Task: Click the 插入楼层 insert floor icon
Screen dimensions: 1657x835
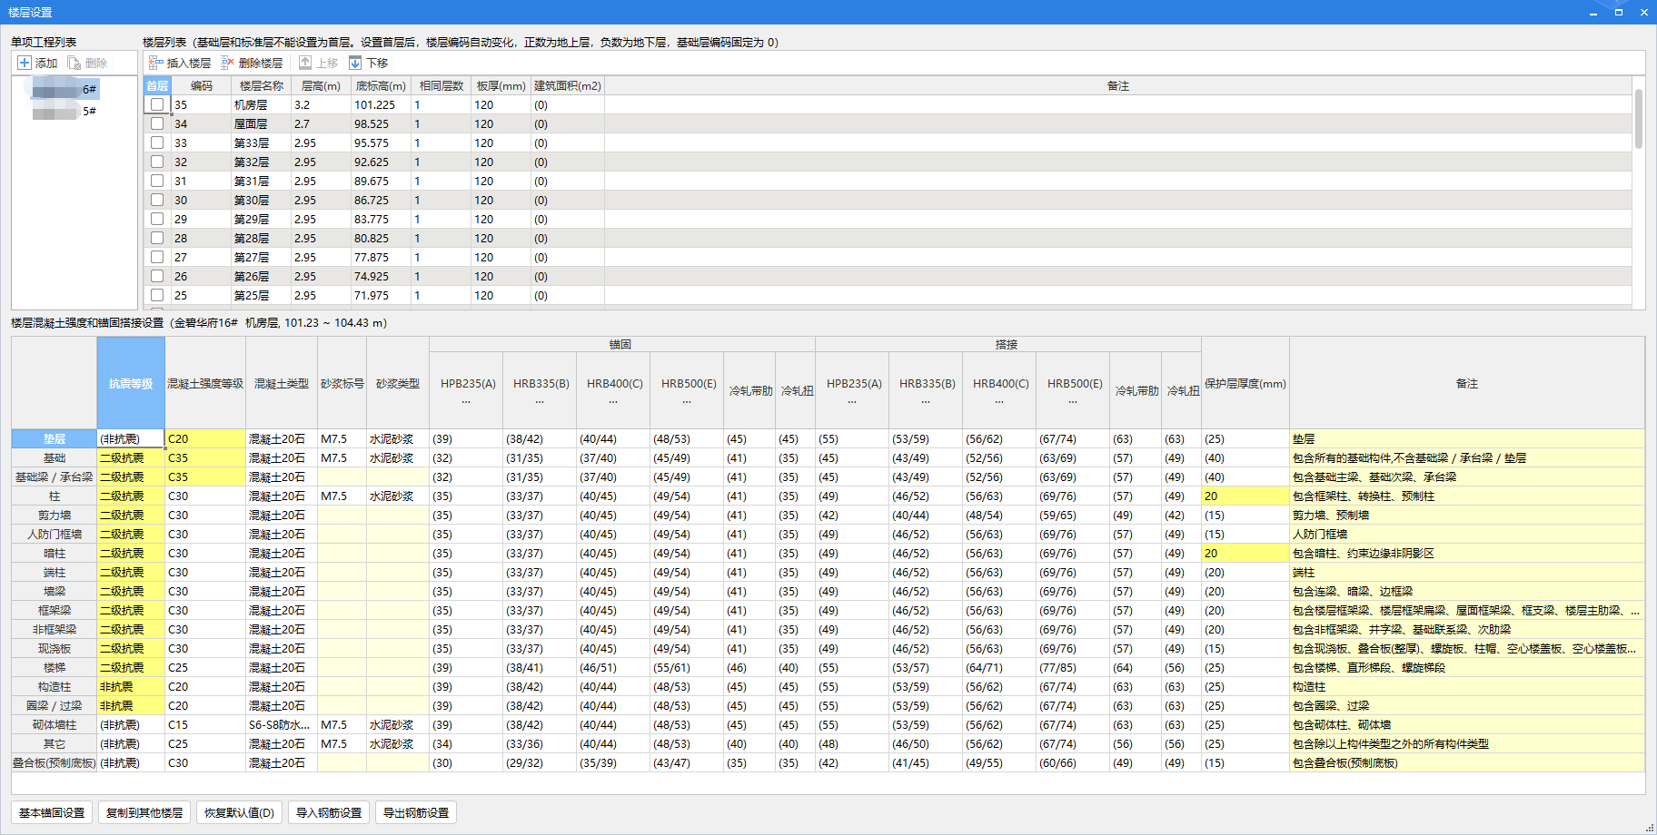Action: coord(156,63)
